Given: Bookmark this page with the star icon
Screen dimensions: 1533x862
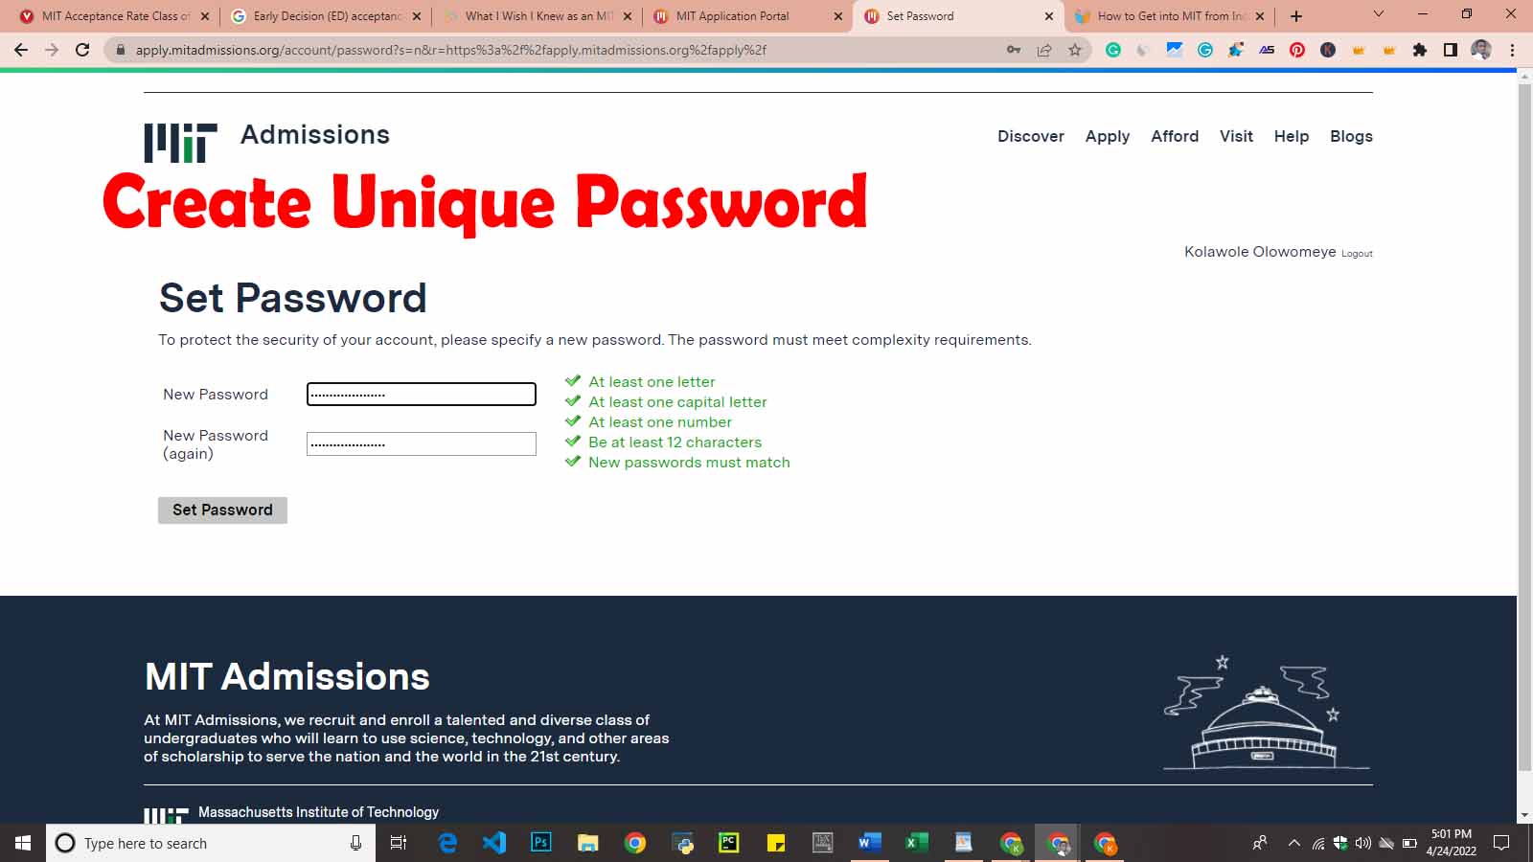Looking at the screenshot, I should 1075,50.
